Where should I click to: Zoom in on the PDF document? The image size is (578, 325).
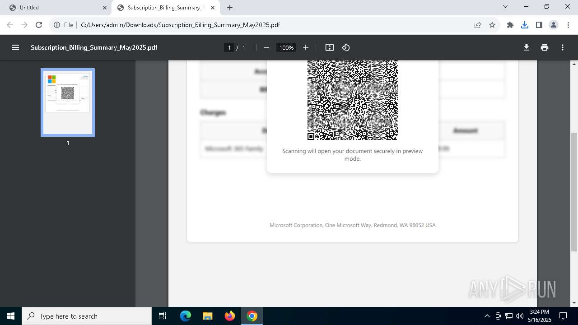(x=306, y=47)
